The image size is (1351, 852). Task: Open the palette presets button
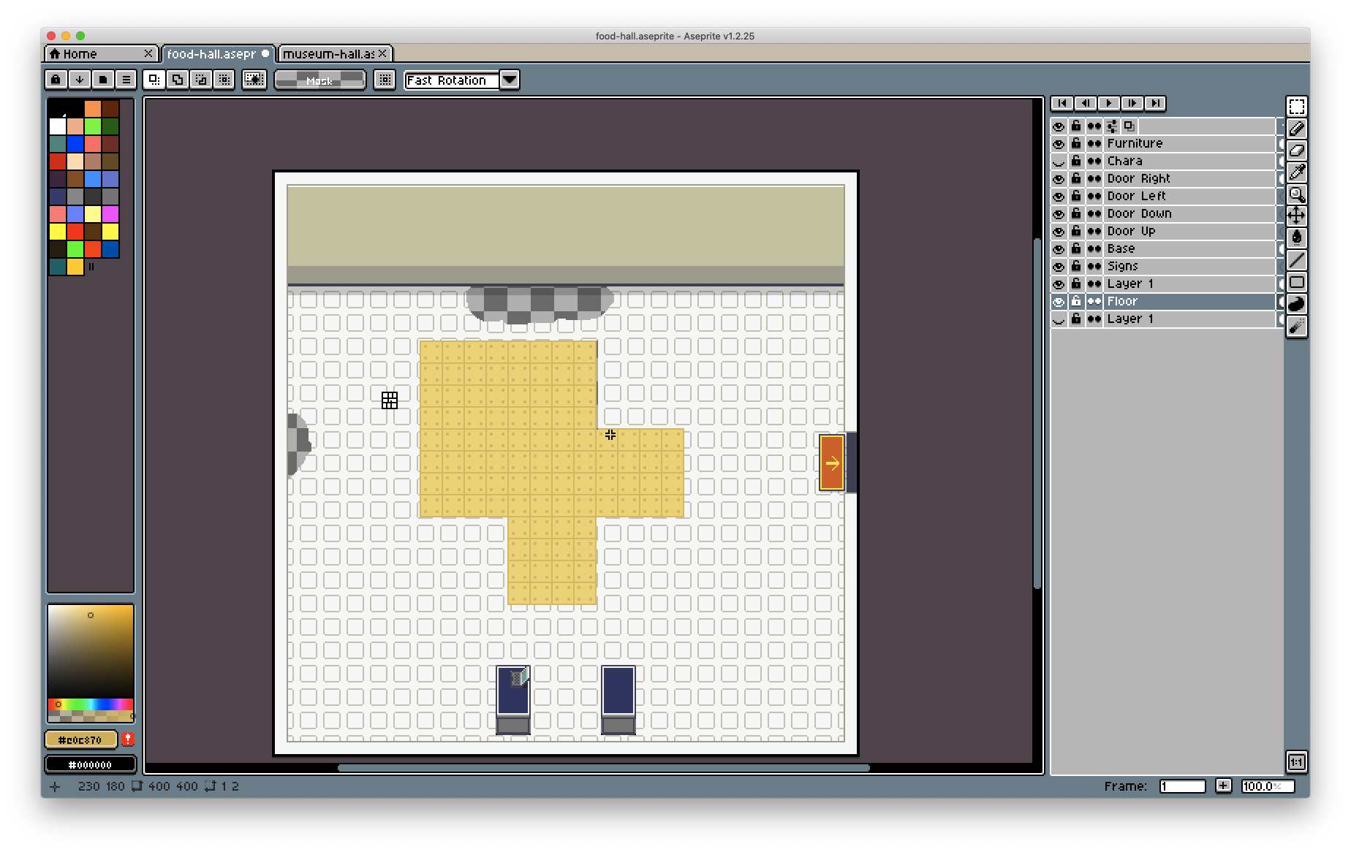102,80
